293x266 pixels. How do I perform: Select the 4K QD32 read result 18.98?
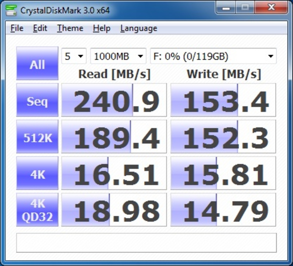tap(114, 210)
